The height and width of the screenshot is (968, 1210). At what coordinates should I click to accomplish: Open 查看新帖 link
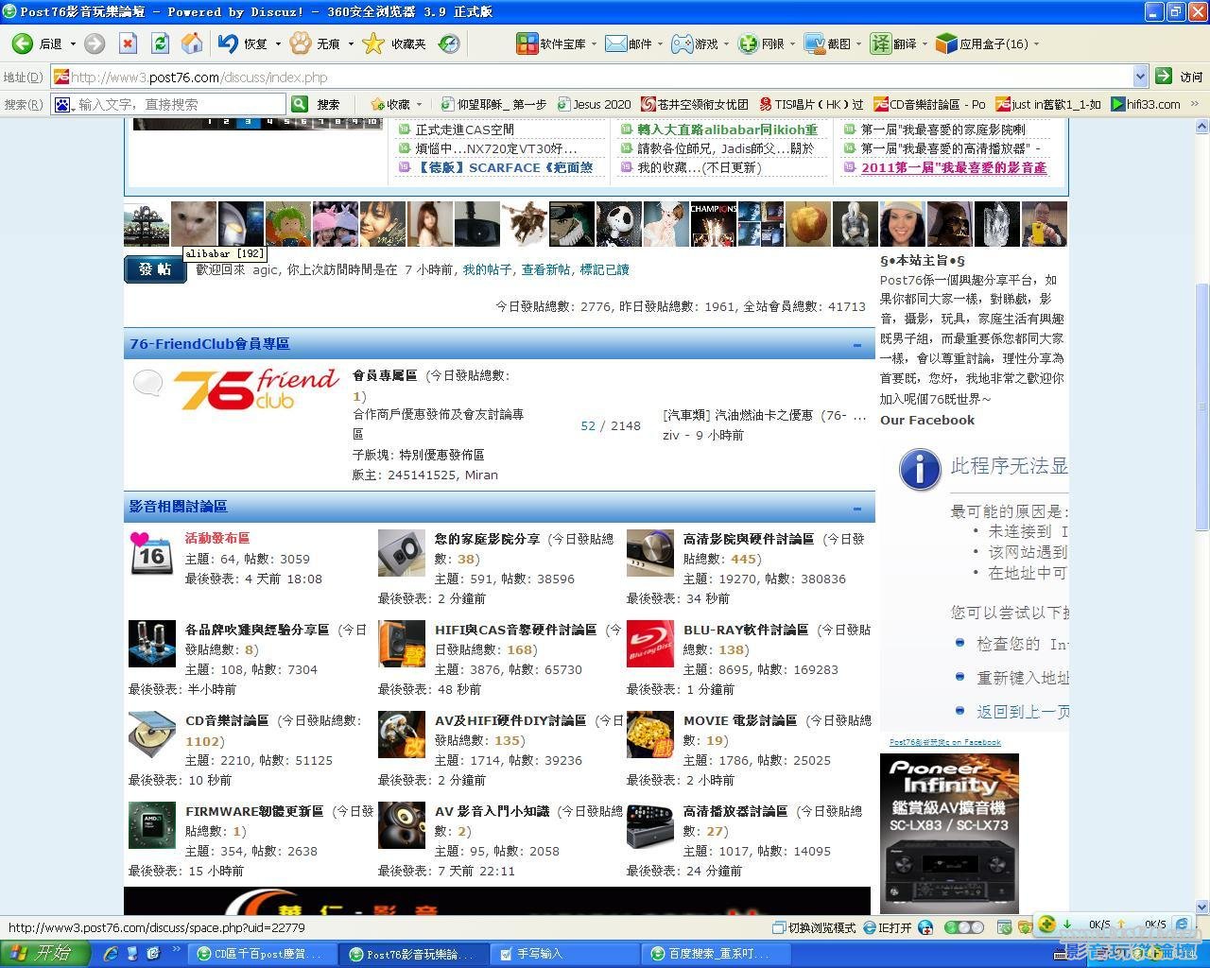(x=546, y=269)
